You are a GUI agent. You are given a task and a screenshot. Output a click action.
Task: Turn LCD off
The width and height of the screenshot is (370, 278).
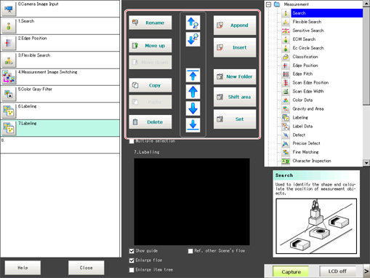click(337, 271)
